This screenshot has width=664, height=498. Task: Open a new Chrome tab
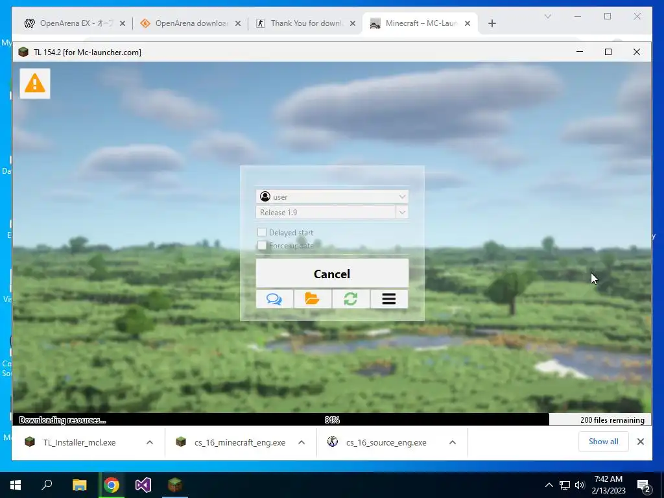[492, 23]
